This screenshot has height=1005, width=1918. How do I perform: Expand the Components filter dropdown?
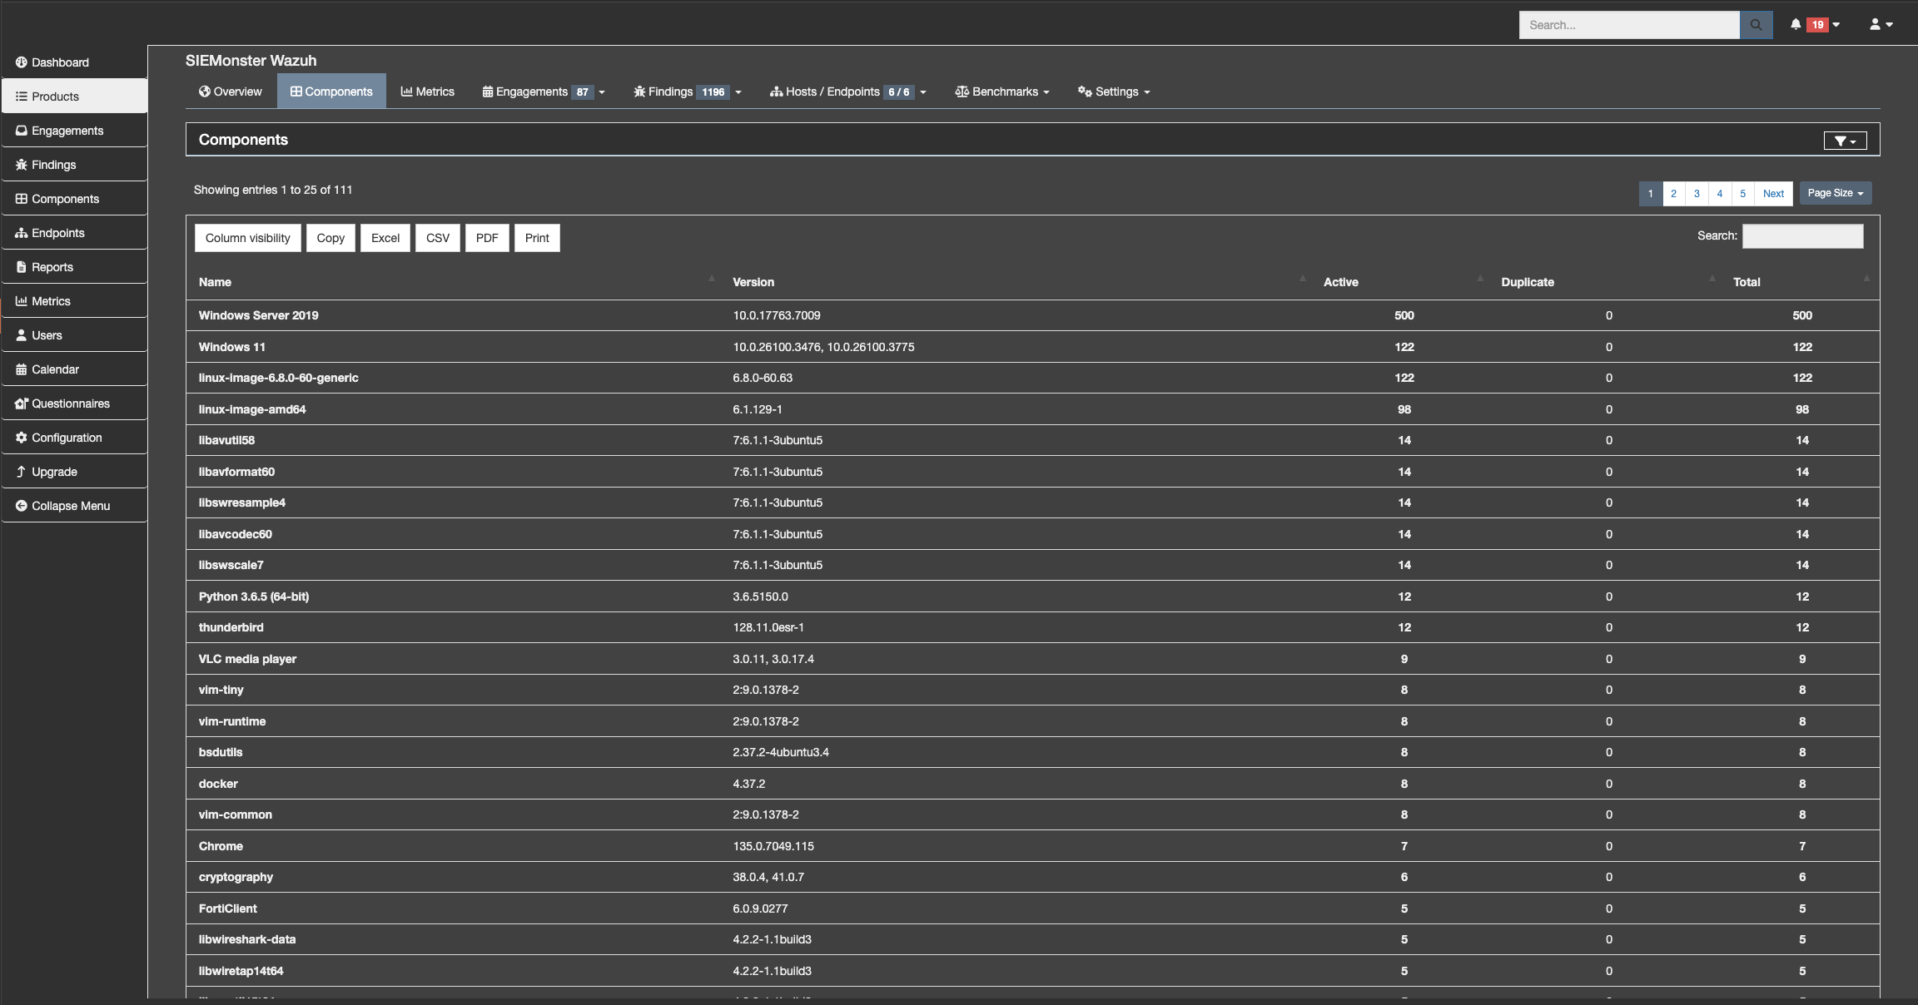(1845, 141)
